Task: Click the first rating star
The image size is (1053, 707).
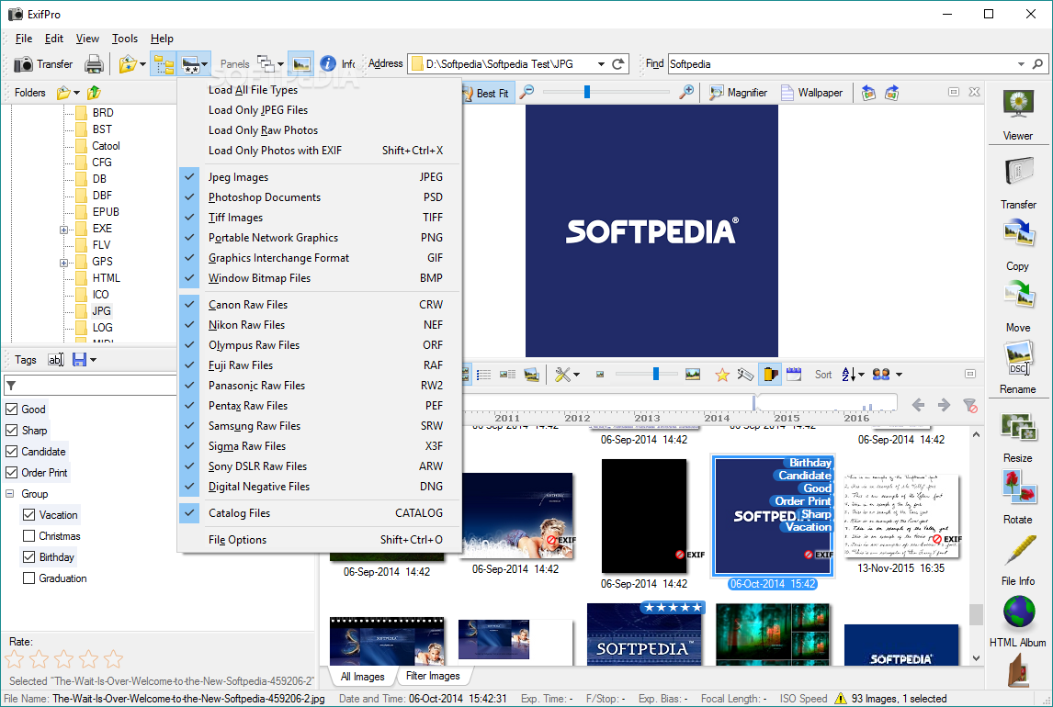Action: 15,659
